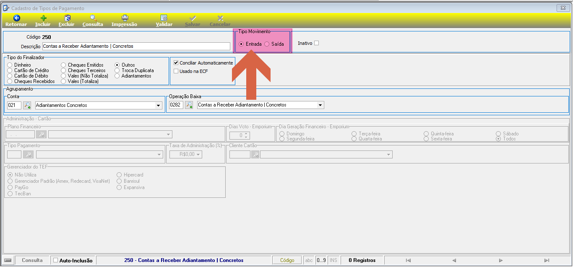Image resolution: width=573 pixels, height=267 pixels.
Task: Select the Outros finalizer radio
Action: [x=117, y=65]
